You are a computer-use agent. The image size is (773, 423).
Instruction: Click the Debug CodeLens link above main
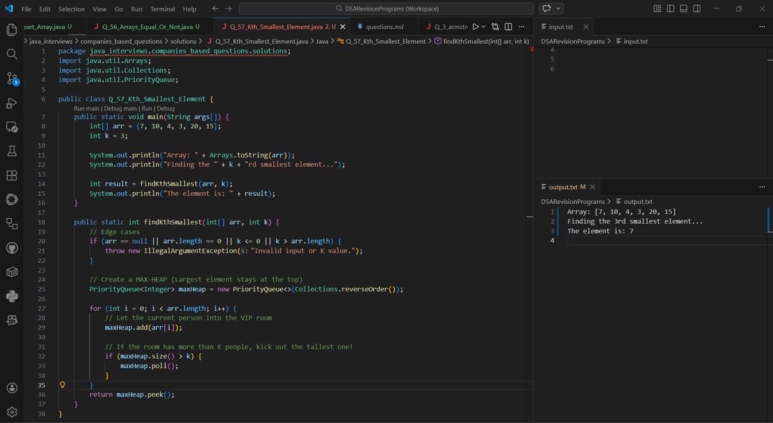click(x=165, y=108)
